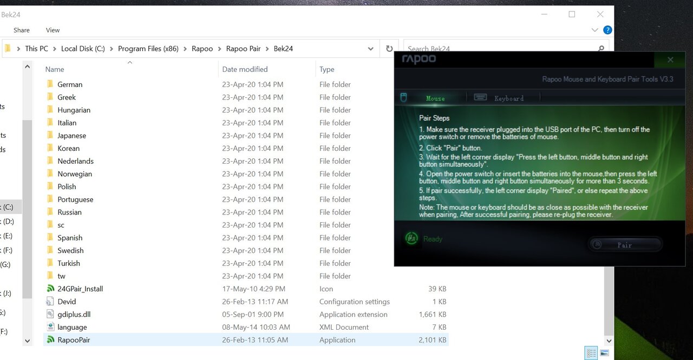Expand the File Explorer ribbon chevron
Screen dimensions: 693x360
[595, 30]
